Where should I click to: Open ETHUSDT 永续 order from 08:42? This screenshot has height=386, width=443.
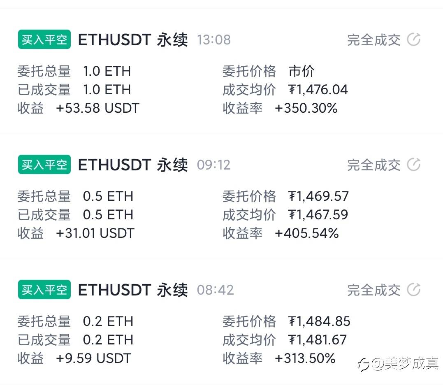tap(132, 290)
